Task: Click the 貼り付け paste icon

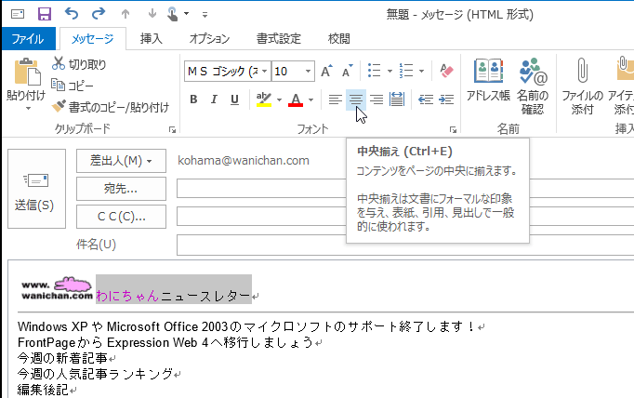Action: 27,72
